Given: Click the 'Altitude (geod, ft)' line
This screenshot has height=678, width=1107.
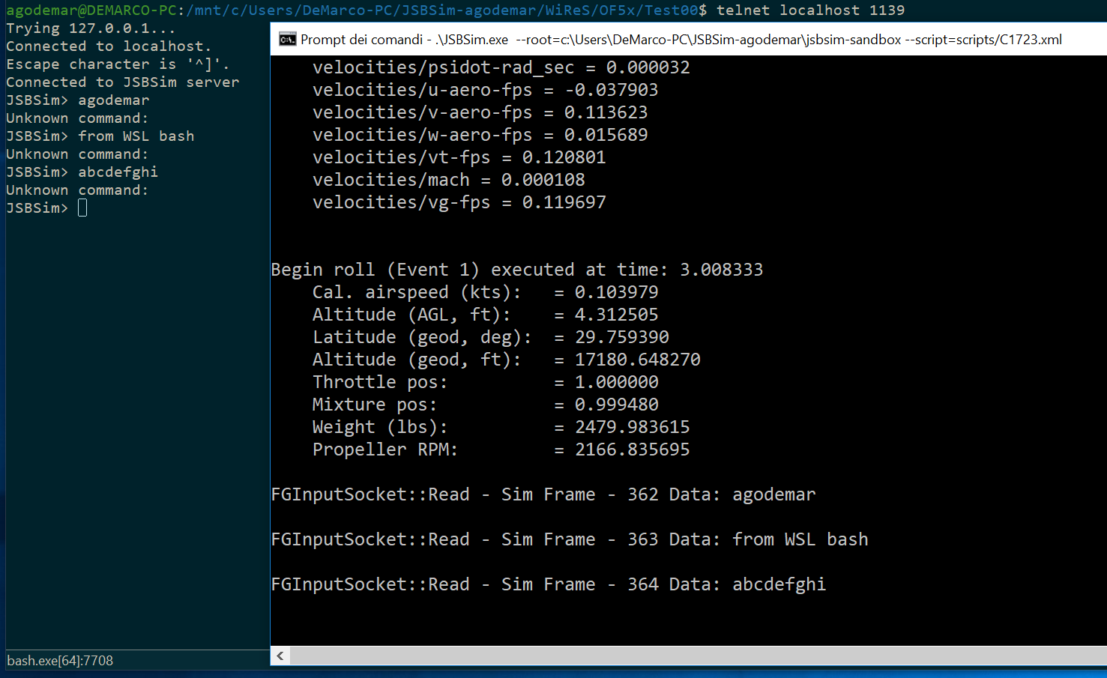Looking at the screenshot, I should tap(506, 360).
